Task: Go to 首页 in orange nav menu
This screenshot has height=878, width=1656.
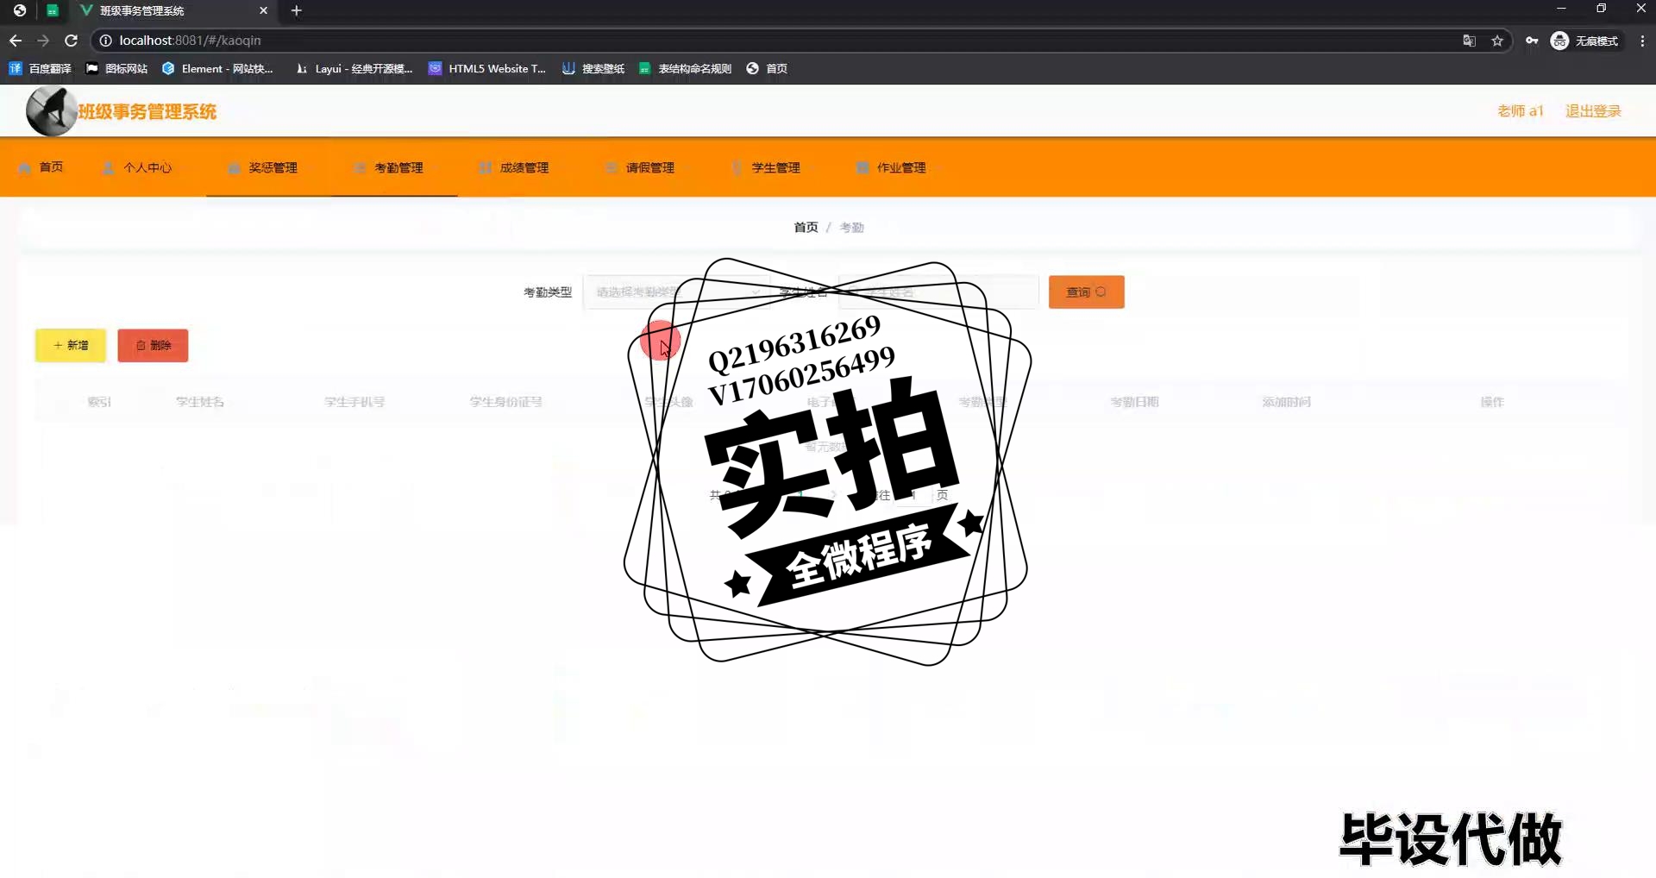Action: click(41, 167)
